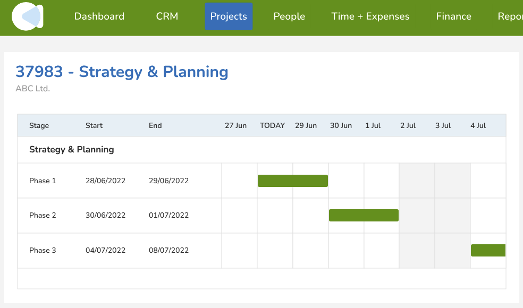This screenshot has height=308, width=523.
Task: Click the project title 37983 - Strategy & Planning
Action: pyautogui.click(x=122, y=72)
